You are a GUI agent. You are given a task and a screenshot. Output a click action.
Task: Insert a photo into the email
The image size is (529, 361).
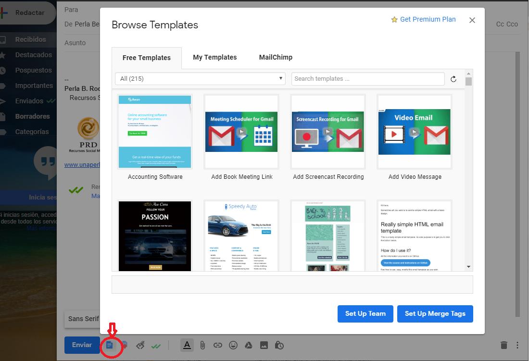click(x=264, y=345)
